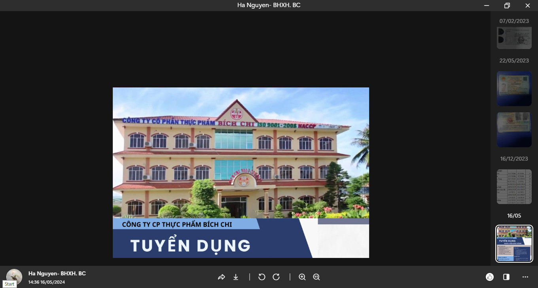
Task: Like the photo with the thumbs-up icon
Action: [x=490, y=277]
